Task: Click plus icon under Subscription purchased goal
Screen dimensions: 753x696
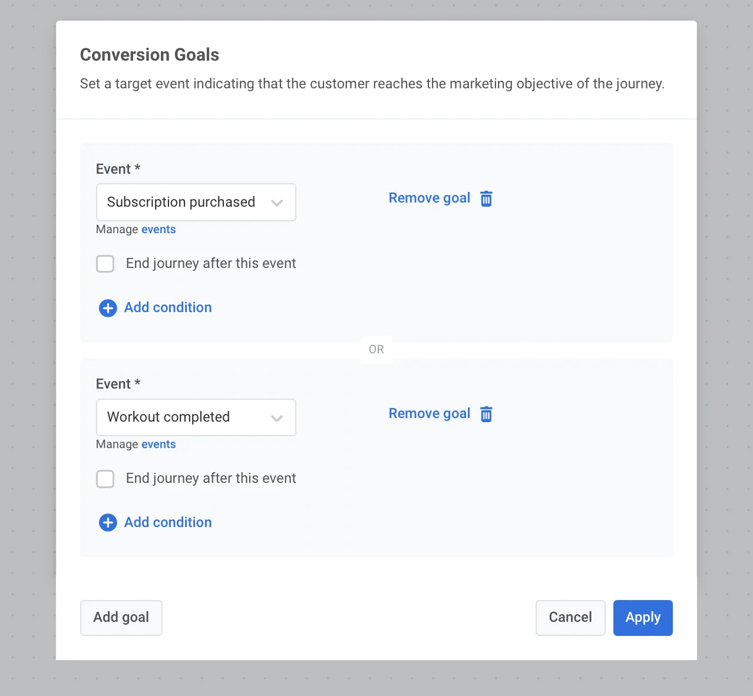Action: (x=108, y=308)
